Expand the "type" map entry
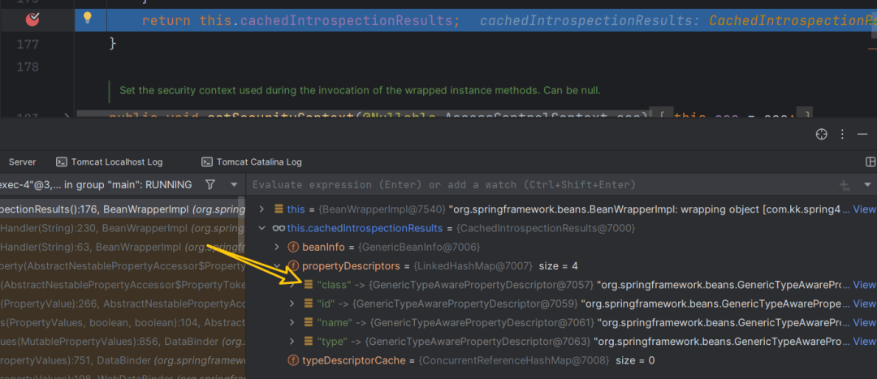The width and height of the screenshot is (877, 379). [292, 341]
